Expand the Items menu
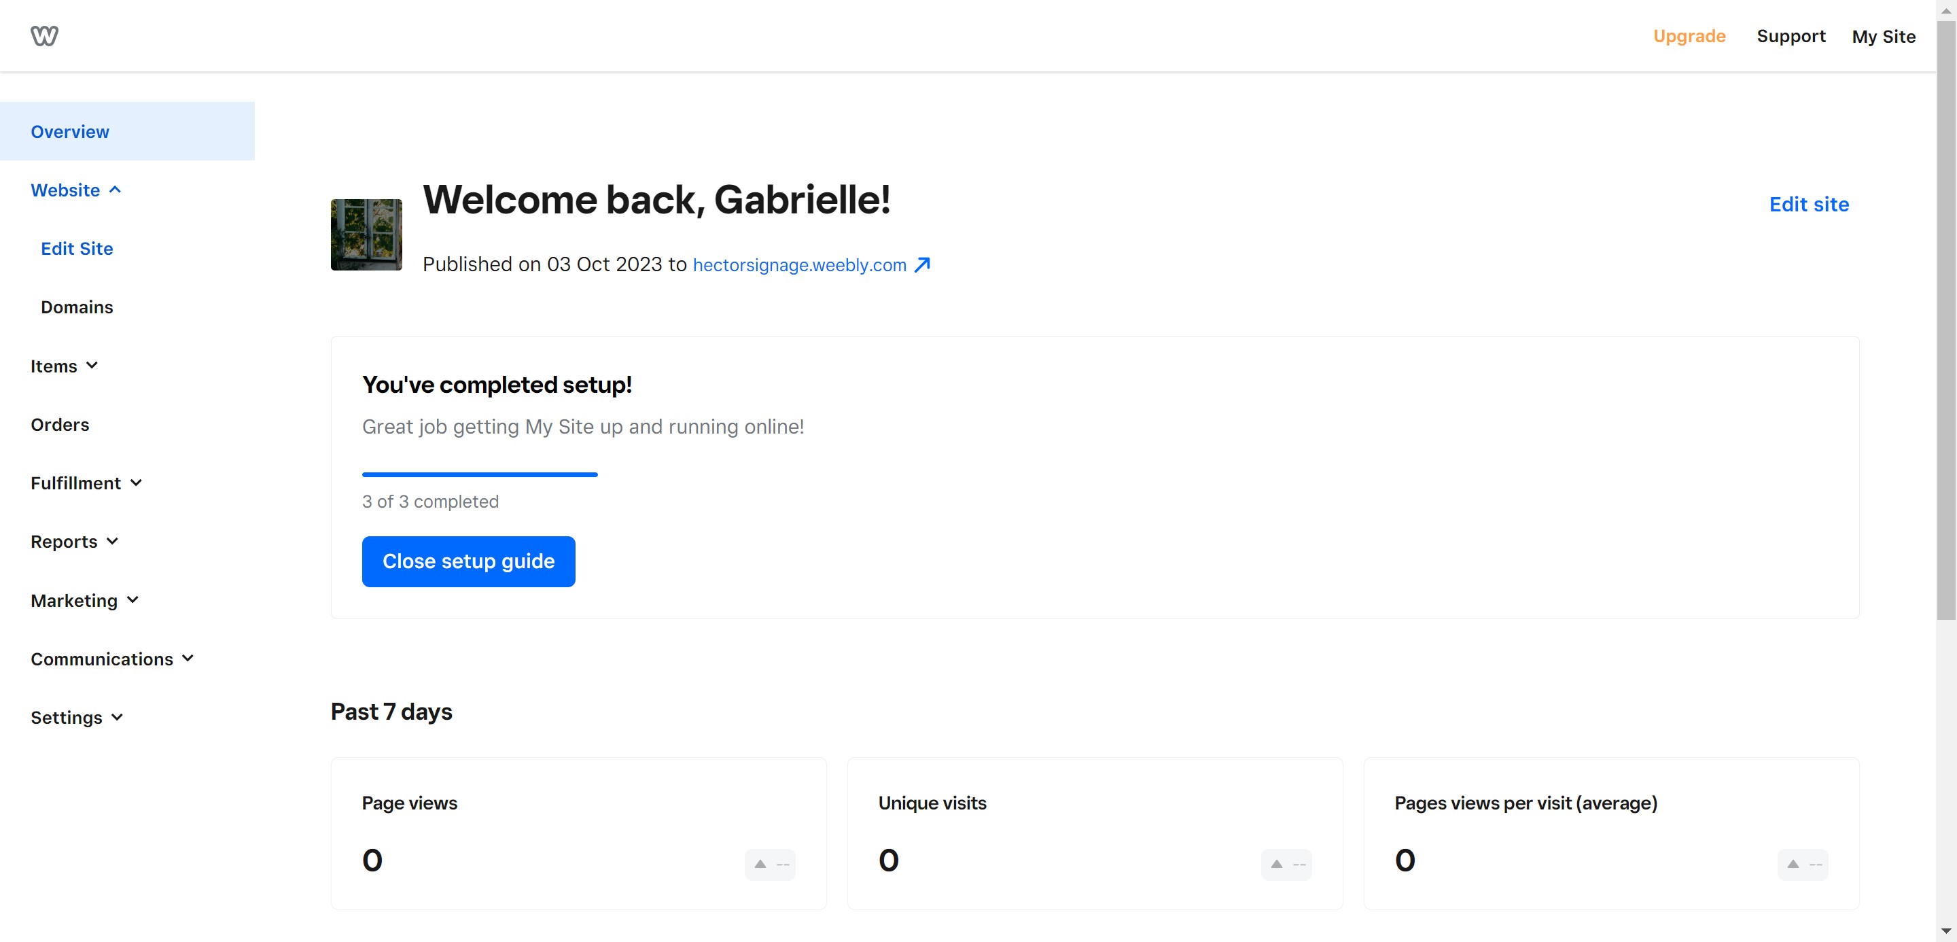This screenshot has width=1957, height=942. pos(64,366)
